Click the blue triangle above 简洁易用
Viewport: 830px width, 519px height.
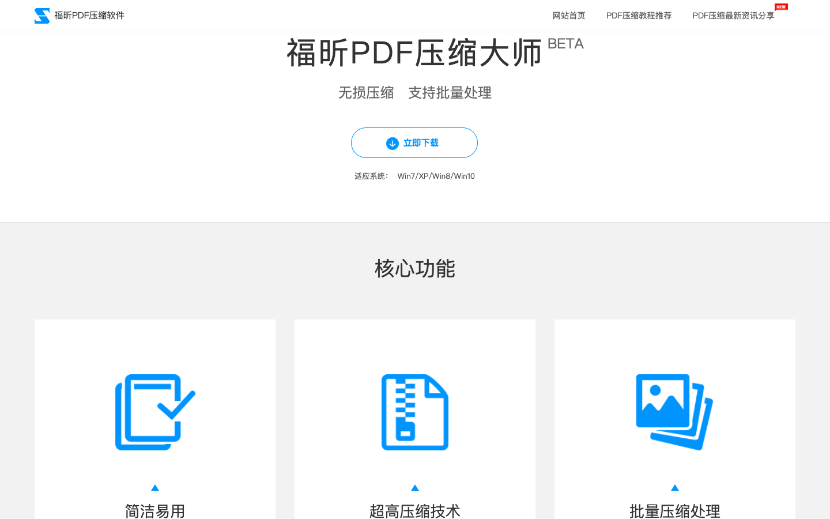click(155, 488)
